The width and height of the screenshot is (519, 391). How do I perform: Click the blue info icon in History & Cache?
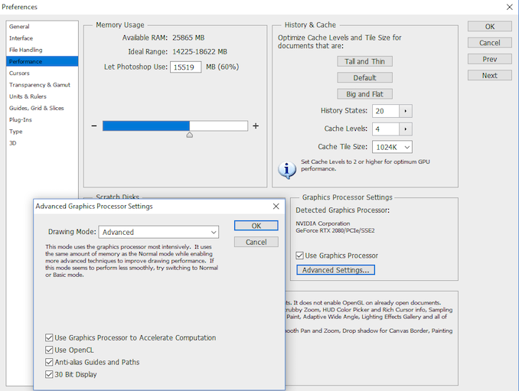coord(287,170)
